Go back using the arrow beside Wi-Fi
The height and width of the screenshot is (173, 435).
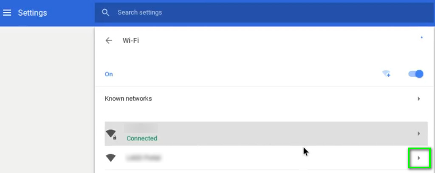(109, 41)
